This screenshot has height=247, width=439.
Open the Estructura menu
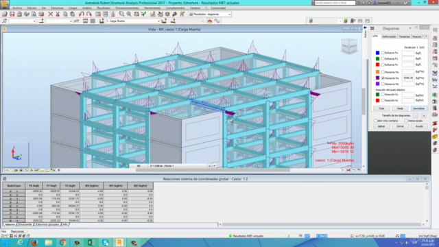coord(57,8)
